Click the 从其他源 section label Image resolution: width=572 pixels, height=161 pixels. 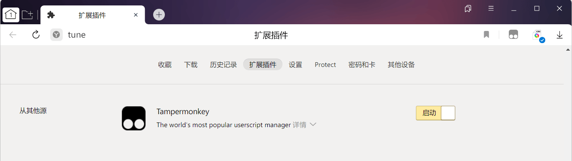coord(33,111)
